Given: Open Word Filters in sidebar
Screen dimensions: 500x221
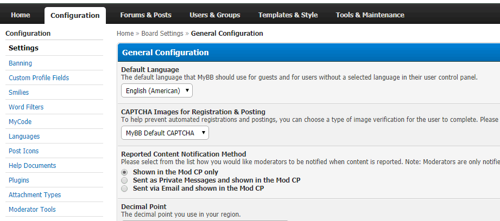Looking at the screenshot, I should coord(26,107).
